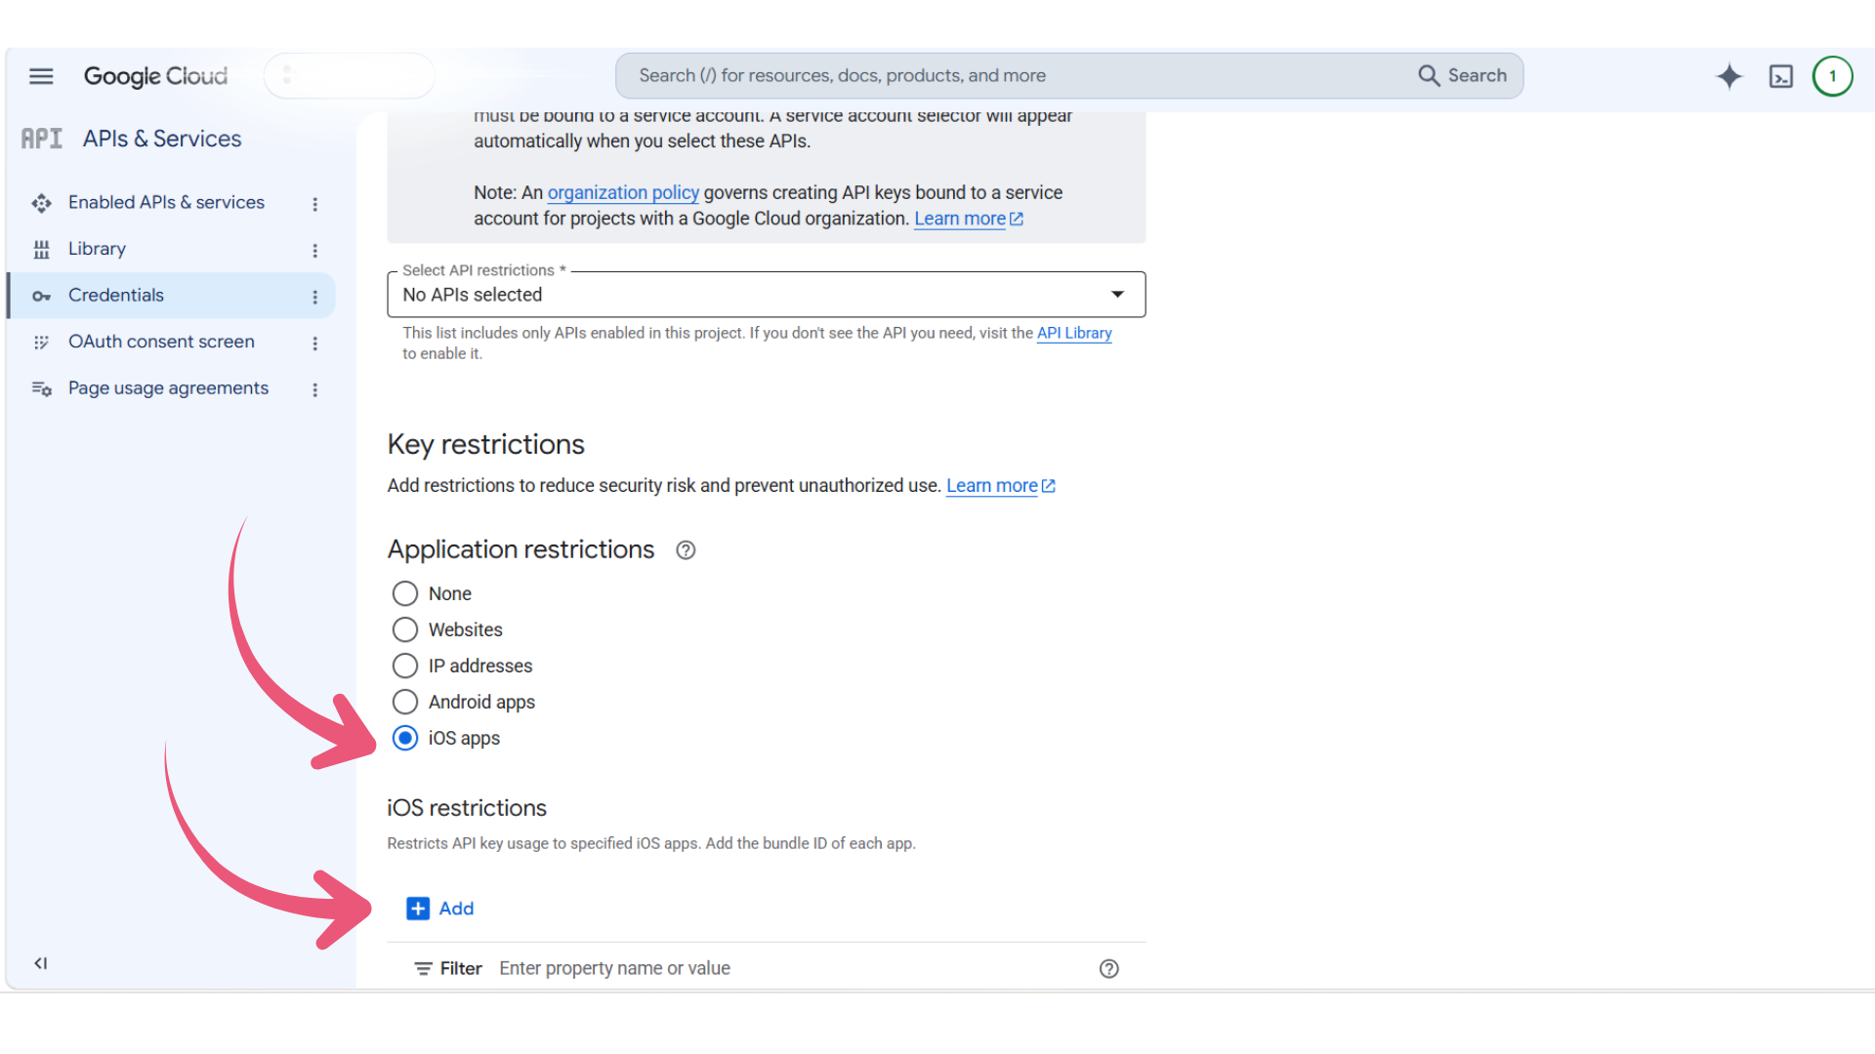The height and width of the screenshot is (1054, 1875).
Task: Open more options for Enabled APIs & services
Action: 314,204
